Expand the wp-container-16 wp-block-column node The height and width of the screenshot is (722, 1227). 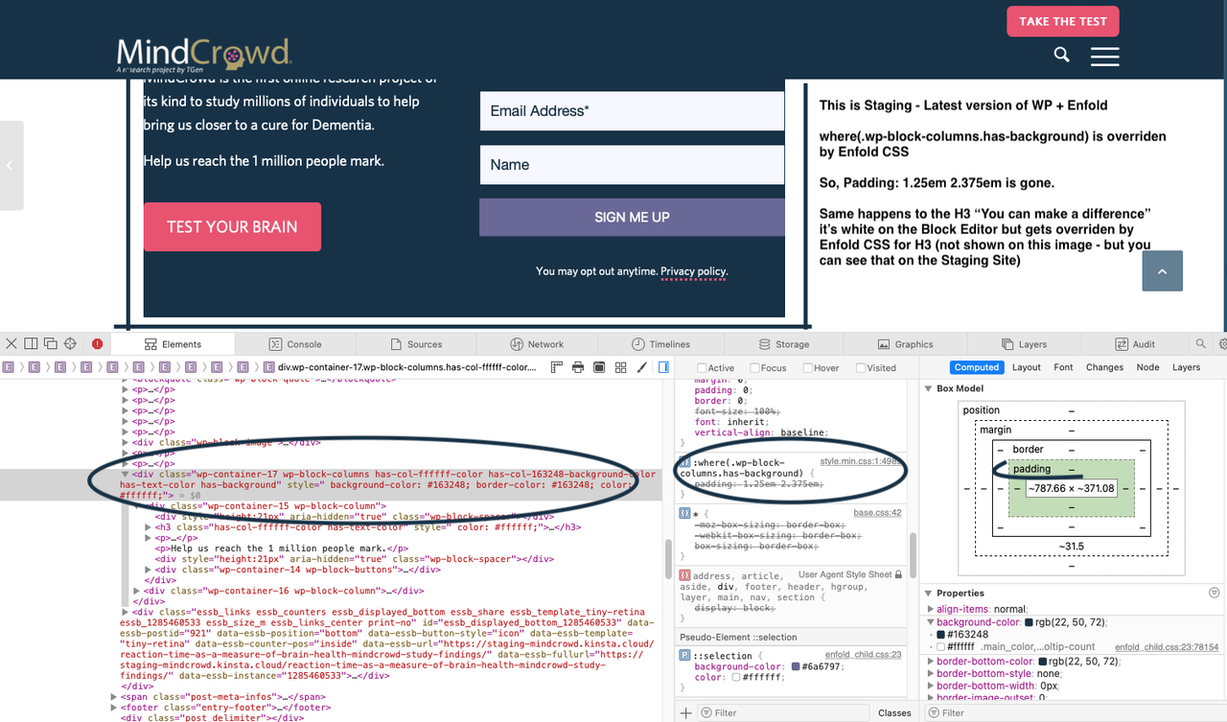pyautogui.click(x=136, y=591)
